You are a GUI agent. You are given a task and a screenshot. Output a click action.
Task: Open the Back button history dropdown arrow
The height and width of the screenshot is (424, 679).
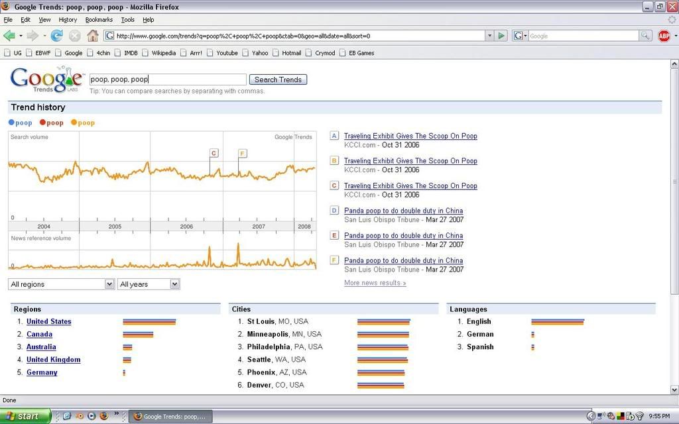[x=21, y=36]
